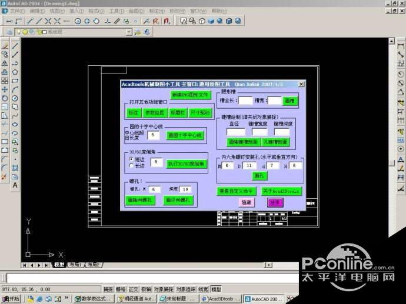Image resolution: width=406 pixels, height=304 pixels.
Task: Click the 尺寸驱动 button
Action: [200, 113]
